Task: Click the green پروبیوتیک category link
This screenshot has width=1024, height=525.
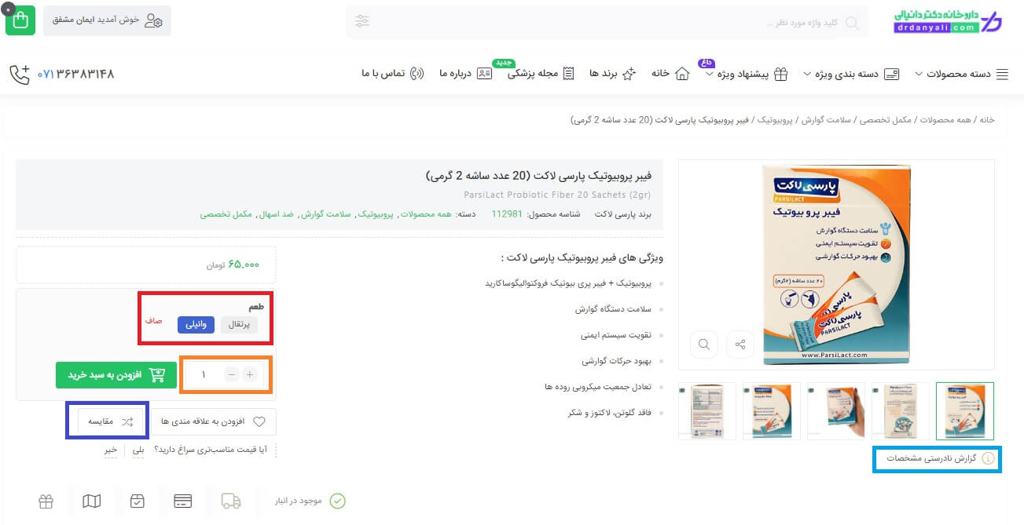Action: click(376, 213)
